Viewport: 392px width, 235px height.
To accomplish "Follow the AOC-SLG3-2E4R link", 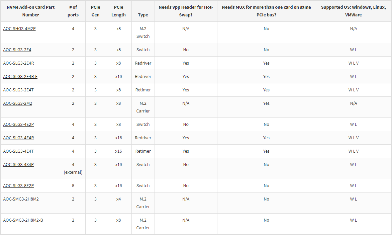I will pyautogui.click(x=18, y=63).
